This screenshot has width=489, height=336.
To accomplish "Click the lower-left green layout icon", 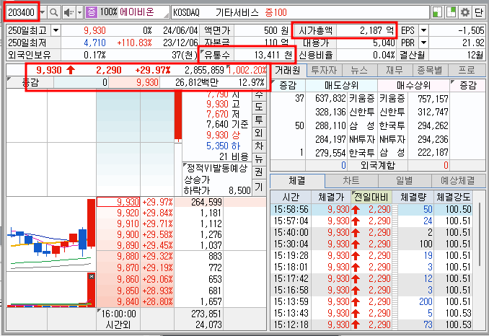I will 437,12.
